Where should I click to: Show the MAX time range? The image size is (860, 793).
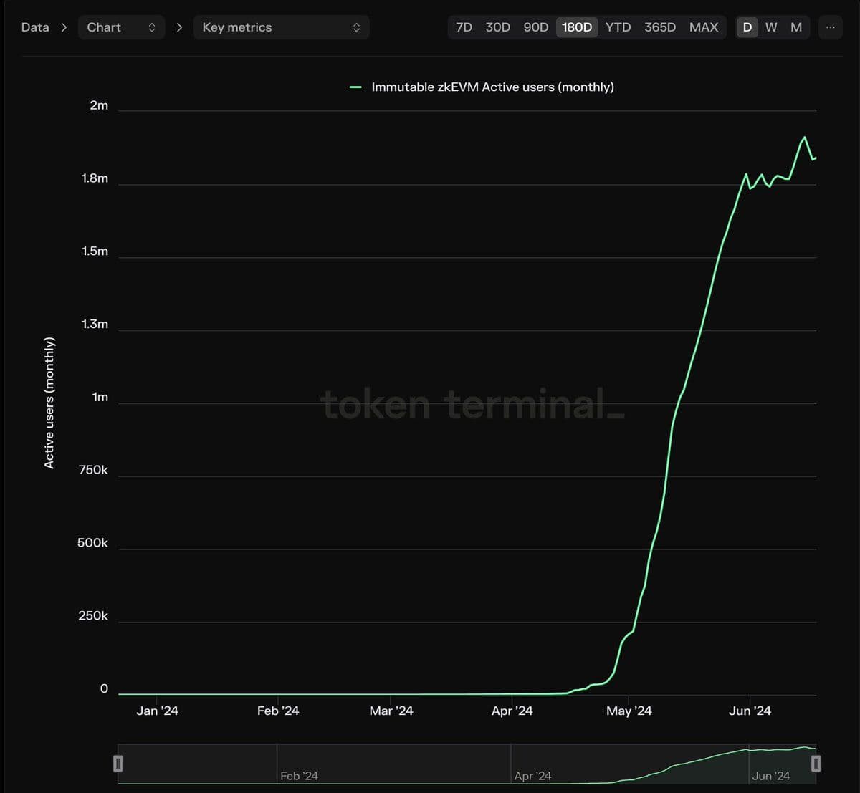[x=703, y=27]
